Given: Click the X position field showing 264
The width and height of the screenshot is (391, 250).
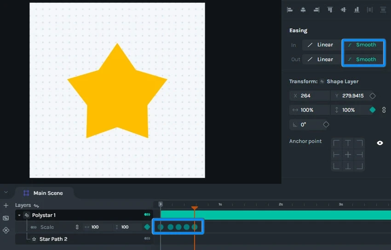Looking at the screenshot, I should (x=310, y=96).
